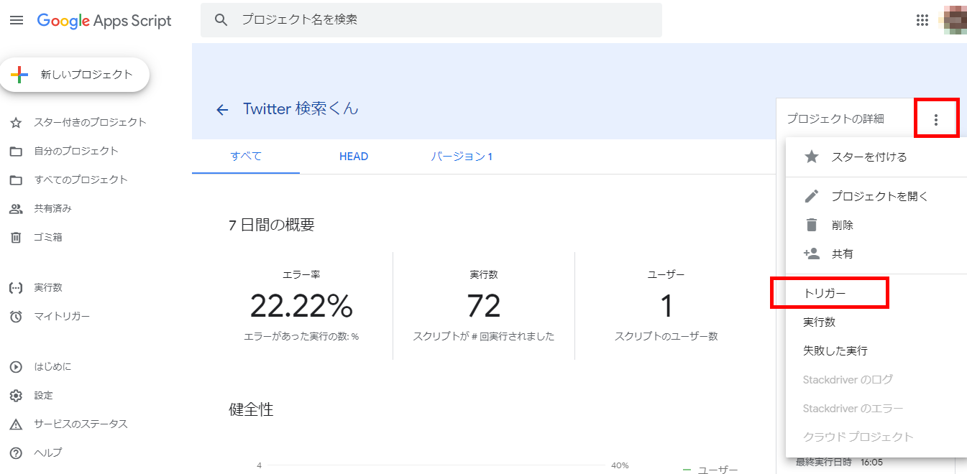Click the star icon next to スターを付ける
The height and width of the screenshot is (474, 967).
coord(812,157)
